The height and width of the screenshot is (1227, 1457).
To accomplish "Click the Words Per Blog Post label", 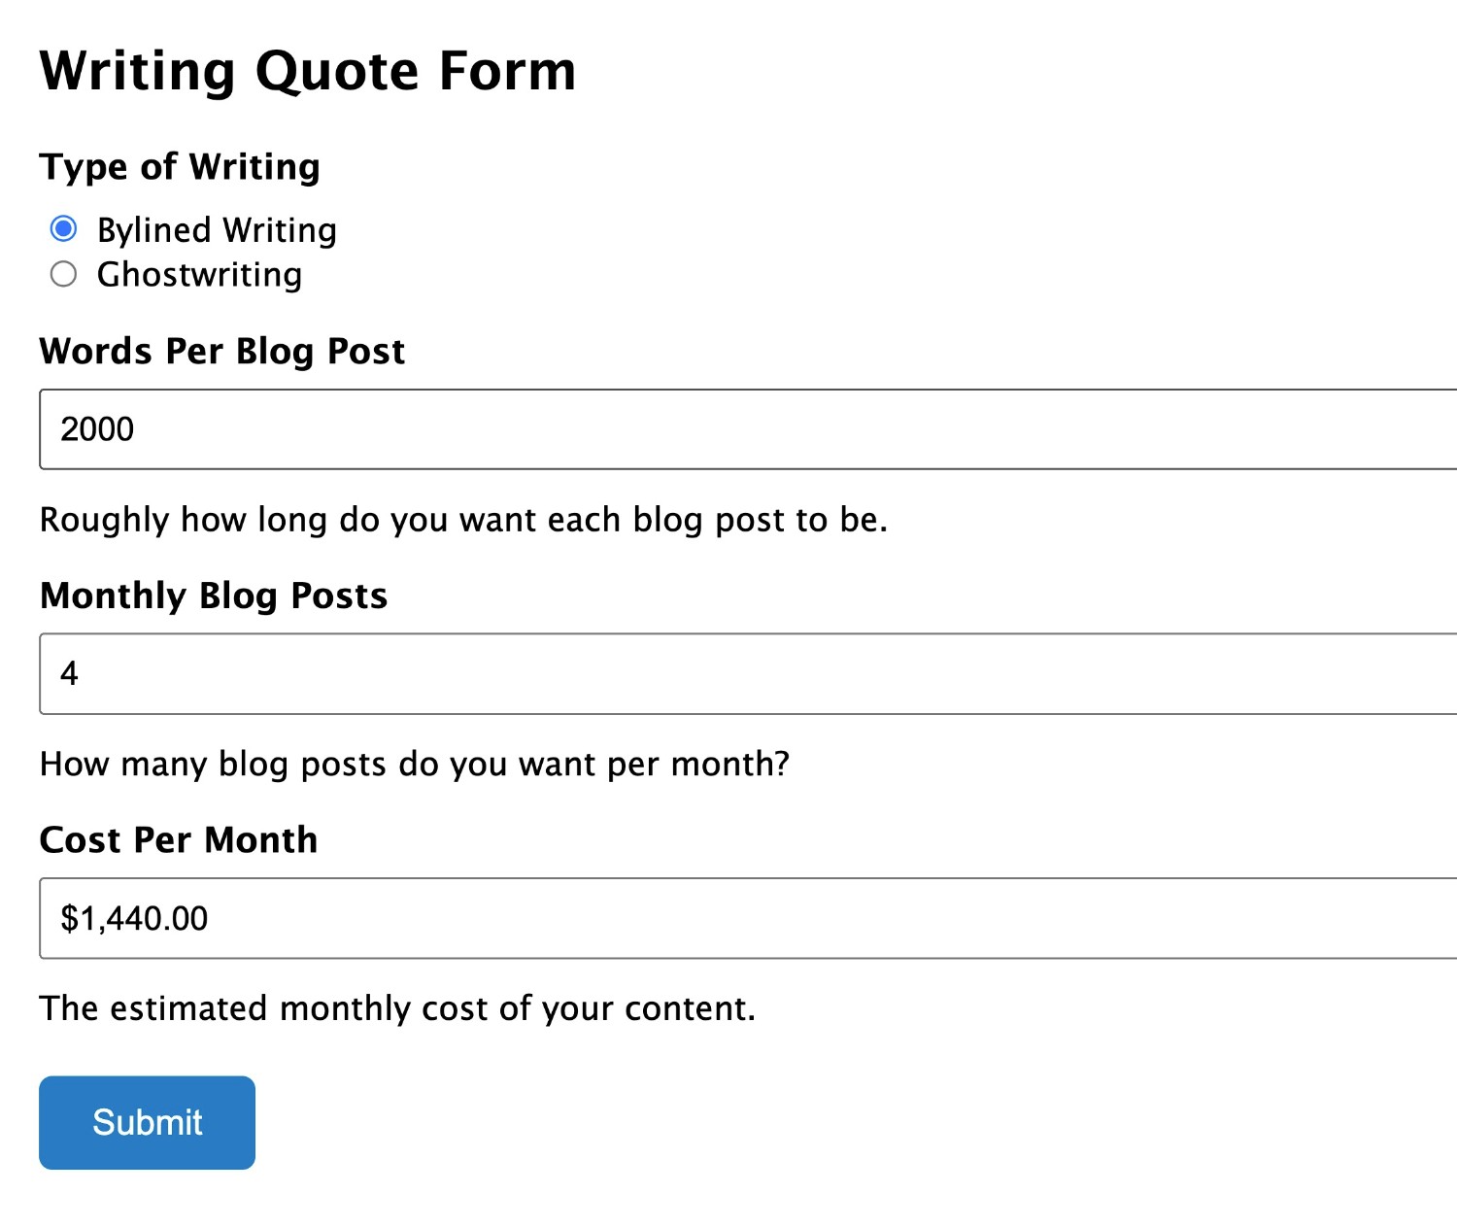I will (x=221, y=351).
